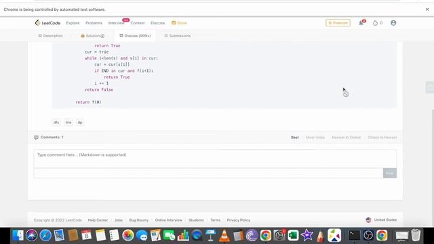The height and width of the screenshot is (244, 434).
Task: Click the dfs tag
Action: coord(56,122)
